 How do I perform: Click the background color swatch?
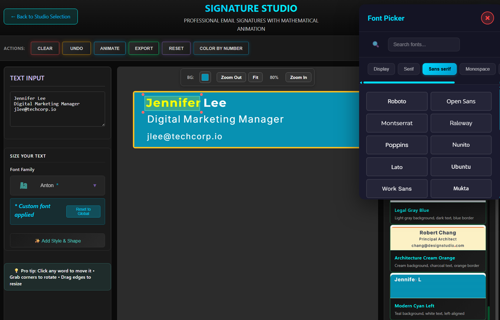click(x=205, y=77)
